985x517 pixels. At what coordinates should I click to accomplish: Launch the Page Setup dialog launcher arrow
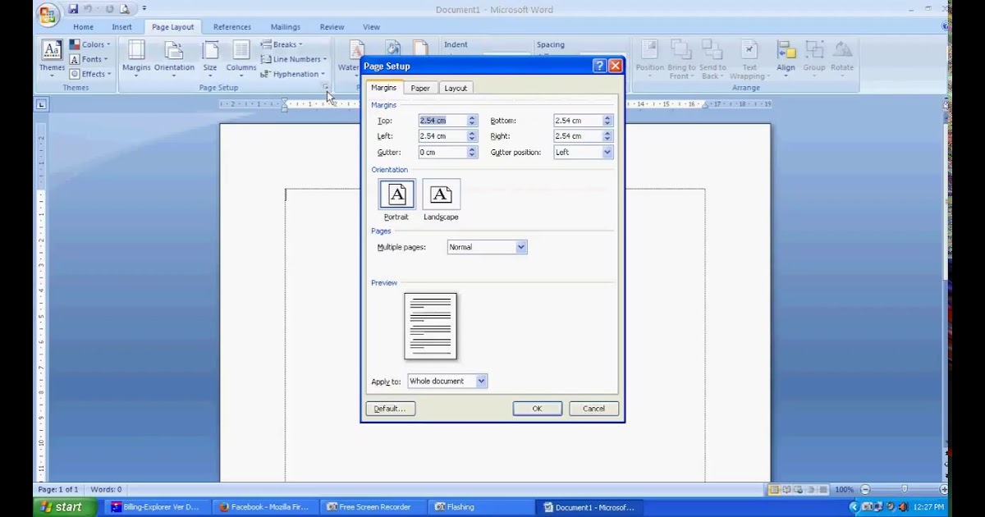[325, 87]
